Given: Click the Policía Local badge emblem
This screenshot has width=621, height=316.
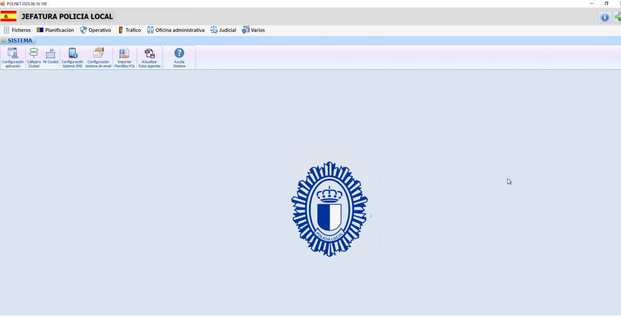Looking at the screenshot, I should click(x=330, y=209).
